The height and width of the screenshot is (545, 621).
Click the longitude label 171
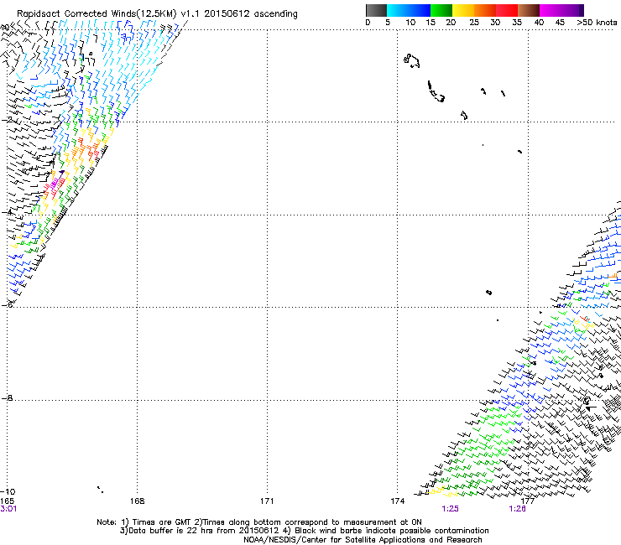pos(267,501)
